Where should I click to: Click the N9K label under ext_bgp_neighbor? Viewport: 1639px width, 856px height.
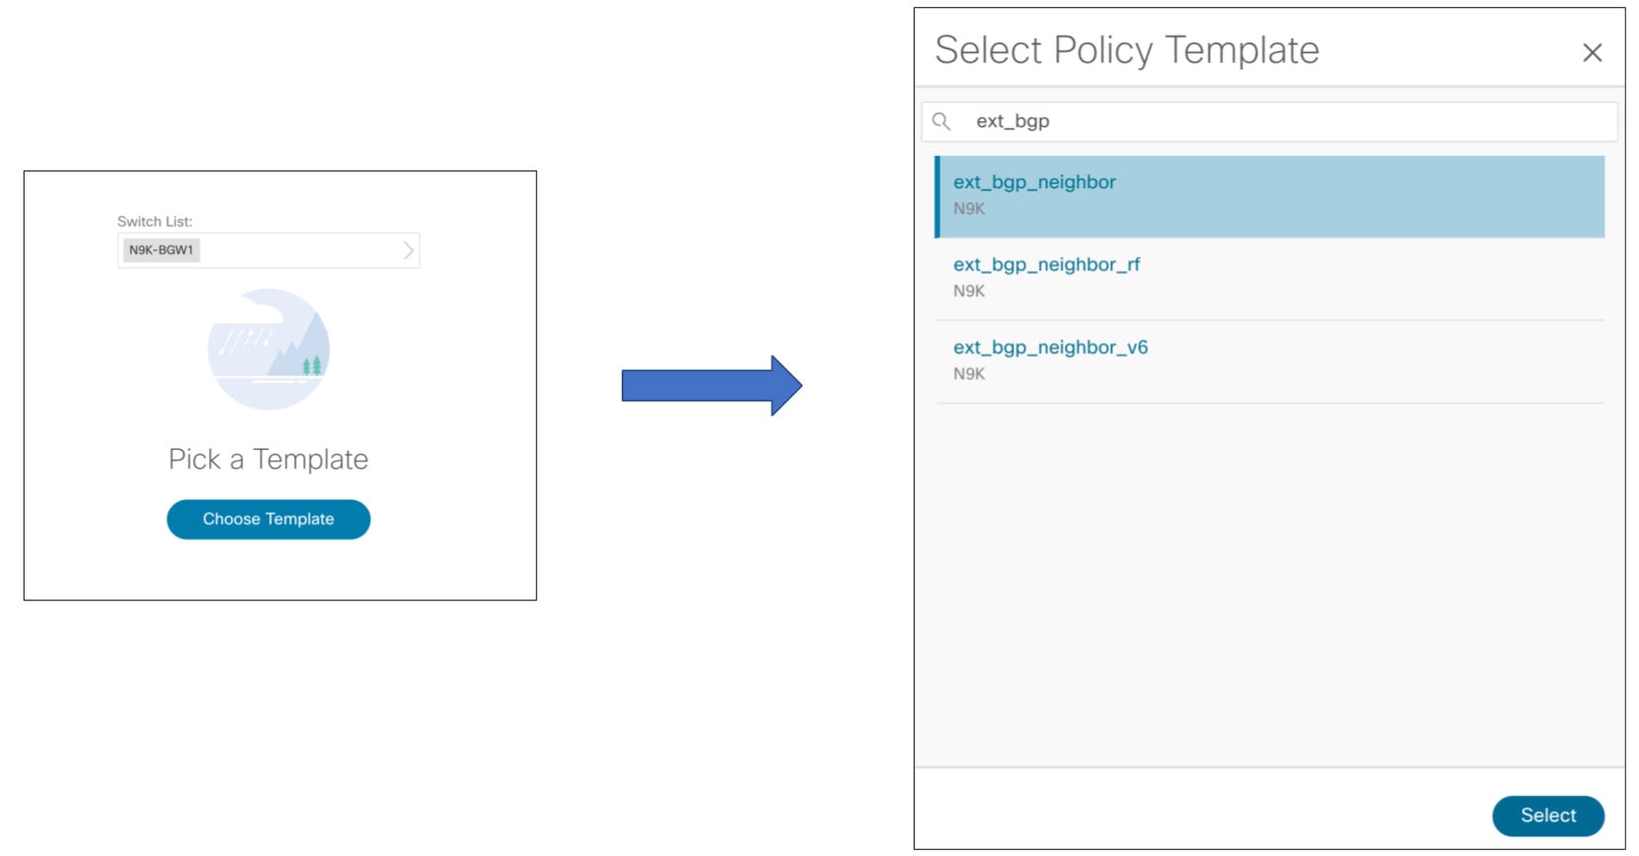(x=967, y=208)
